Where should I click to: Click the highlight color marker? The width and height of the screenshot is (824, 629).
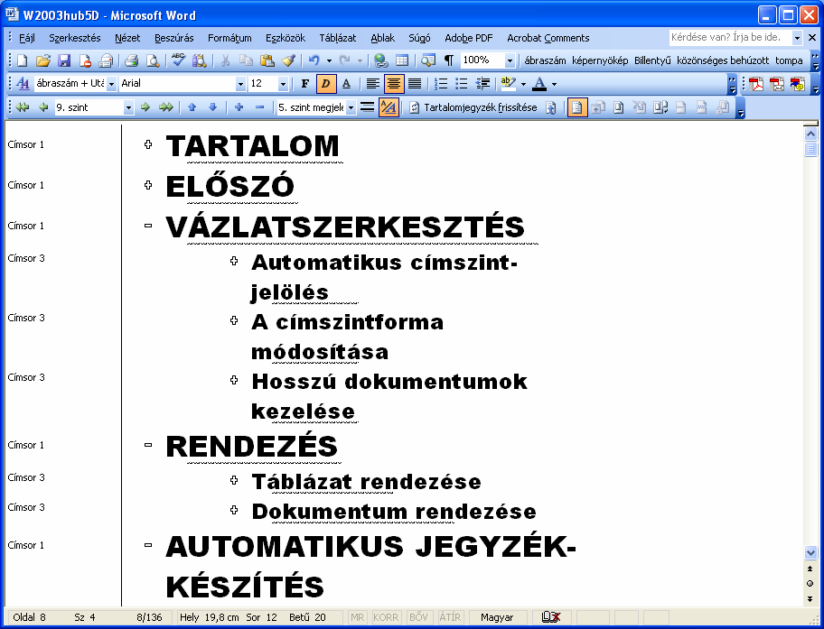508,83
